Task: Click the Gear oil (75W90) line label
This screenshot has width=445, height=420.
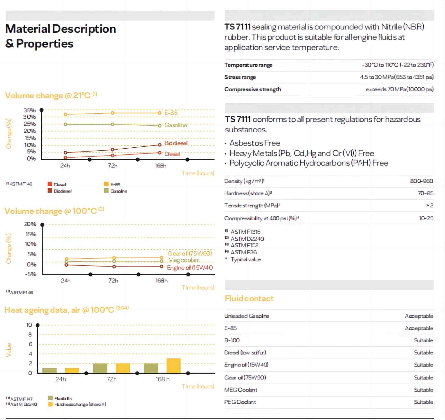Action: coord(190,253)
